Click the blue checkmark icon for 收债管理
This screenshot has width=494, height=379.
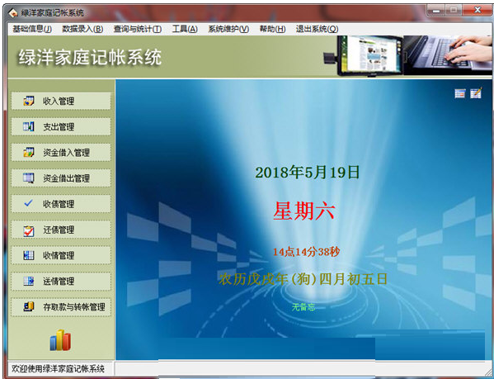coord(28,203)
